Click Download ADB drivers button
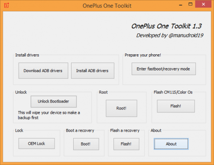 (x=43, y=71)
